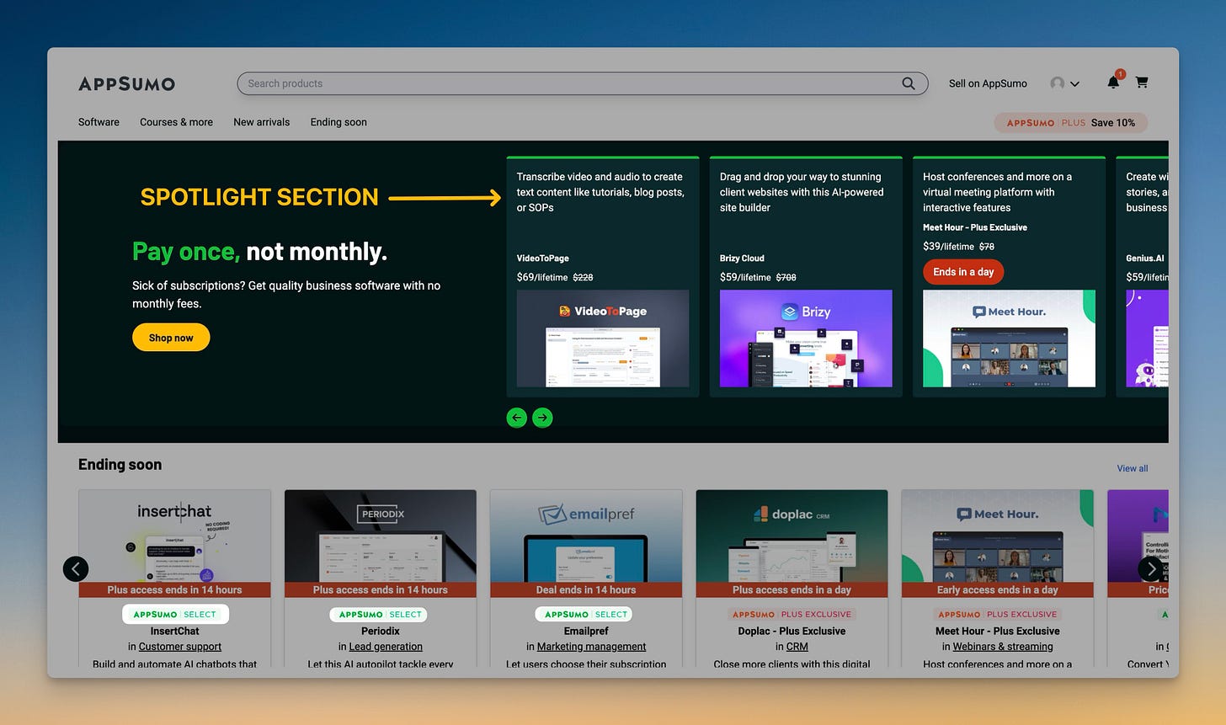
Task: Click Webinars & streaming category link
Action: 1003,647
